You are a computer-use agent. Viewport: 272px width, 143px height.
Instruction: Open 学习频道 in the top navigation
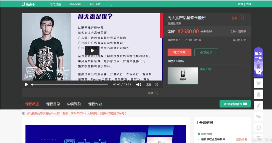[55, 4]
